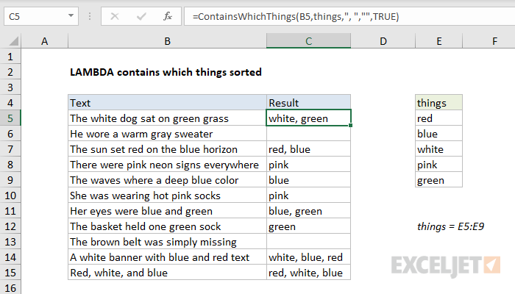Select column C header
Screen dimensions: 515x294
308,41
